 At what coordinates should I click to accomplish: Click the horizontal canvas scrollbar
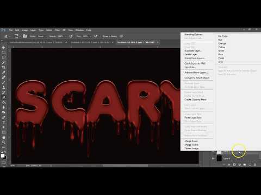click(x=125, y=165)
